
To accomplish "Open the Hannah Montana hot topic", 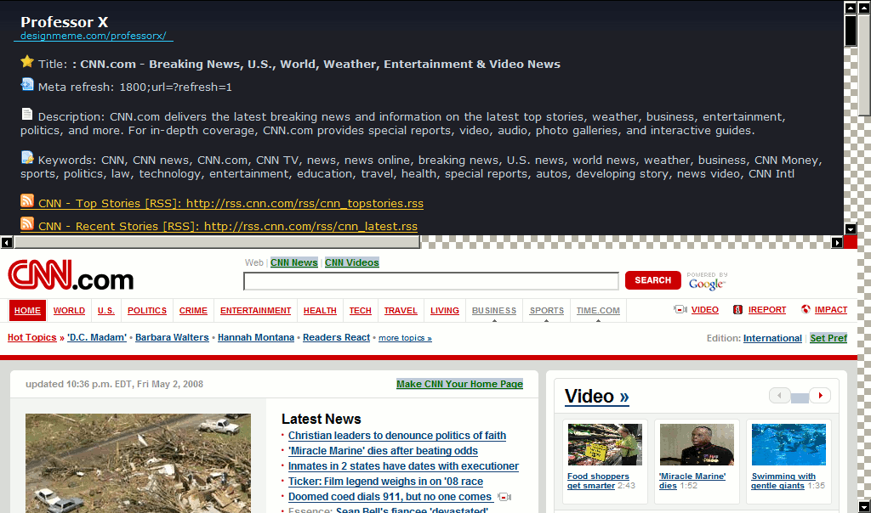I will point(256,337).
